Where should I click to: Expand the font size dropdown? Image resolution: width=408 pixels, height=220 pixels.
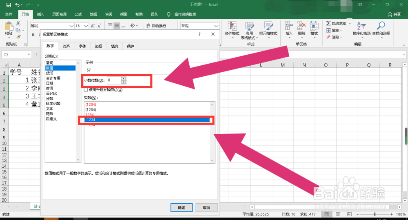(86, 26)
